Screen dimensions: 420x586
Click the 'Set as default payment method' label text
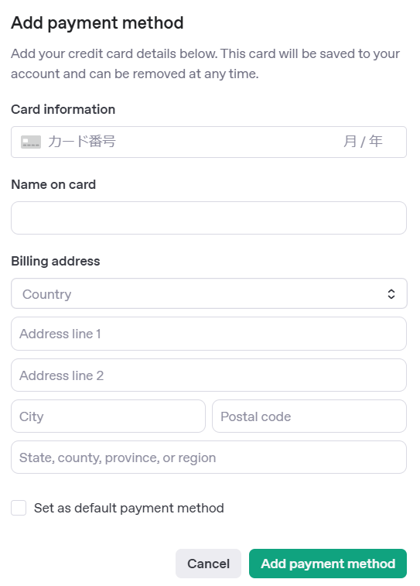click(x=129, y=509)
